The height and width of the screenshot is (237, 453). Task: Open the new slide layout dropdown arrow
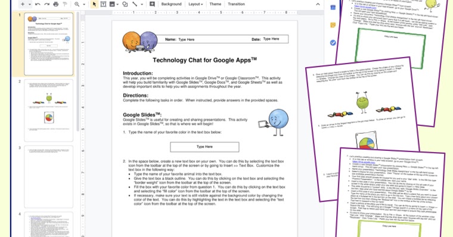coord(29,4)
